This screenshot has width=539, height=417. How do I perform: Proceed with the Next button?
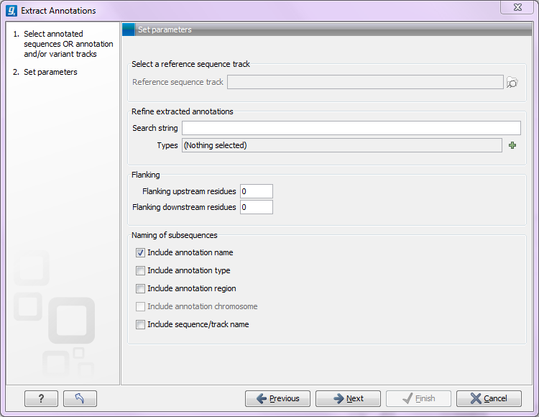349,398
